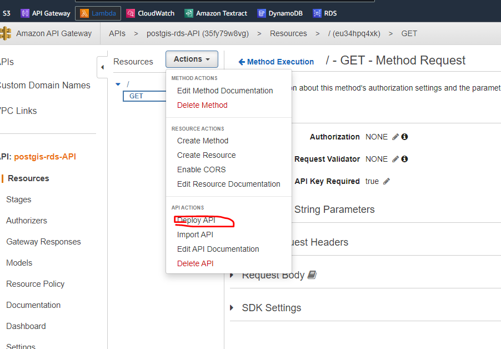The image size is (501, 349).
Task: Click Resources breadcrumb link
Action: [288, 33]
